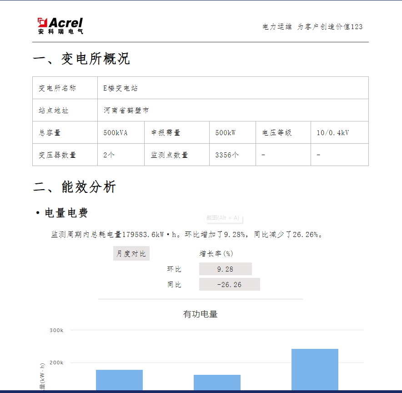Viewport: 402px width, 393px height.
Task: Click the 环比 growth rate value 9.28
Action: pyautogui.click(x=226, y=269)
